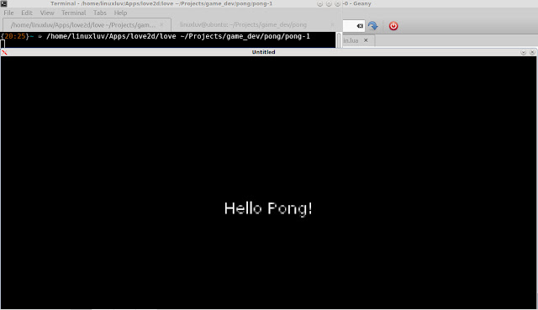Screen dimensions: 538x310
Task: Open the Help menu in Terminal
Action: click(120, 13)
